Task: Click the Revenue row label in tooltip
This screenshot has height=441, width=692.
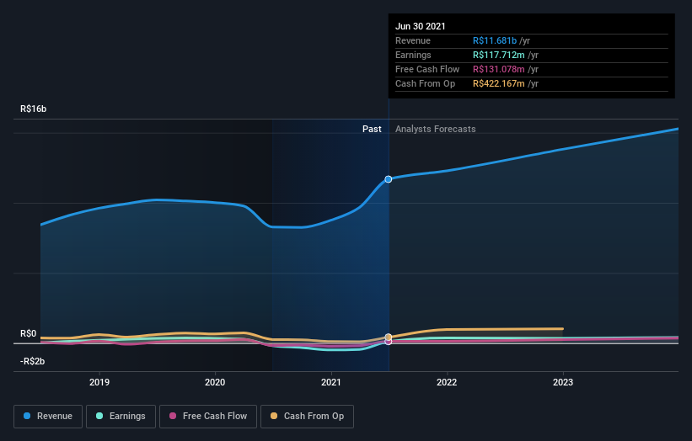Action: tap(413, 40)
